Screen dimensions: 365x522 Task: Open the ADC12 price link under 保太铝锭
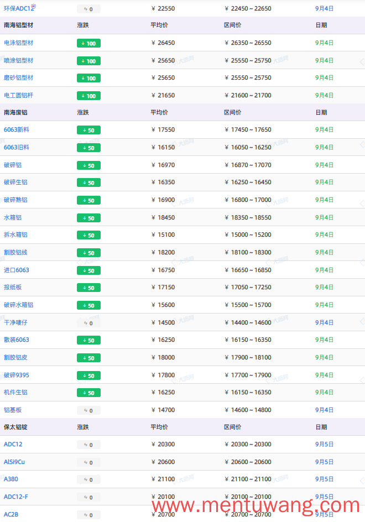click(13, 445)
